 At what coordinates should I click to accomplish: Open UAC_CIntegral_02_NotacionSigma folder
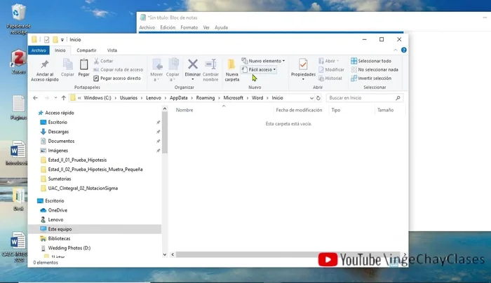(x=83, y=188)
